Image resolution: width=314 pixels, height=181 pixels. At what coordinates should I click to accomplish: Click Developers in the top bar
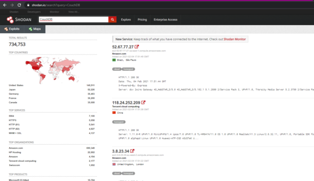coord(34,12)
